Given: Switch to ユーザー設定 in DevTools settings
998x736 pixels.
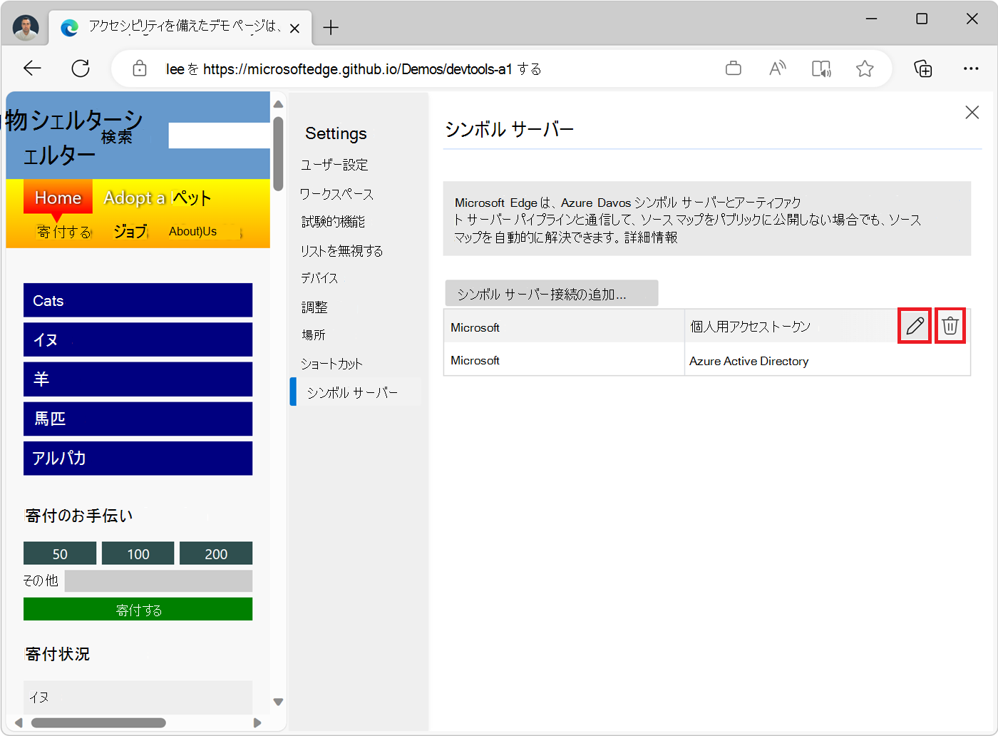Looking at the screenshot, I should point(336,164).
